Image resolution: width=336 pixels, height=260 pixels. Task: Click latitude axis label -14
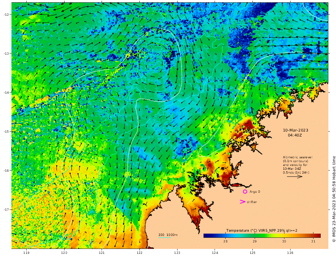[x=6, y=93]
